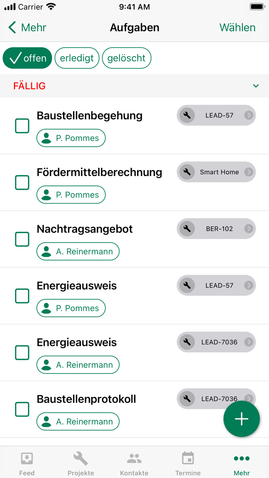Tap the wrench icon on LEAD-57 project chip

[x=187, y=115]
